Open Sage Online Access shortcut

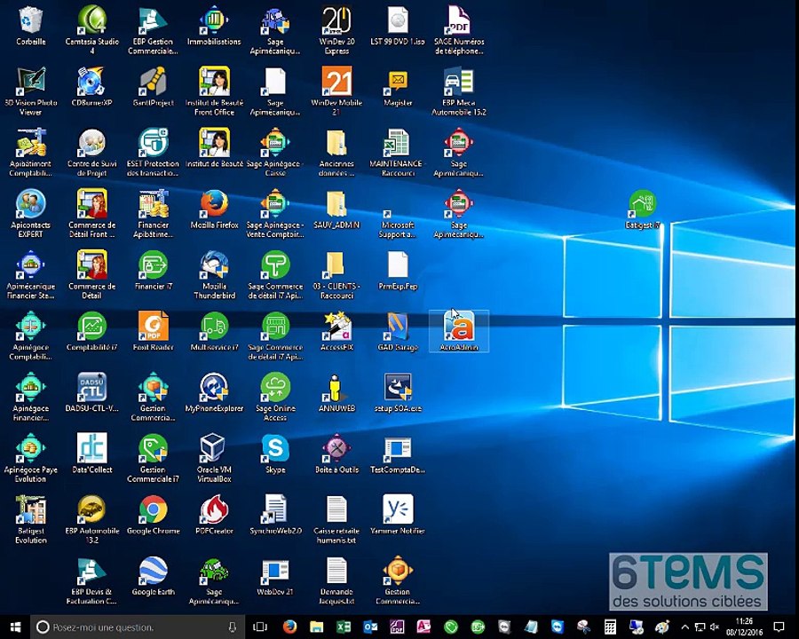pos(275,397)
